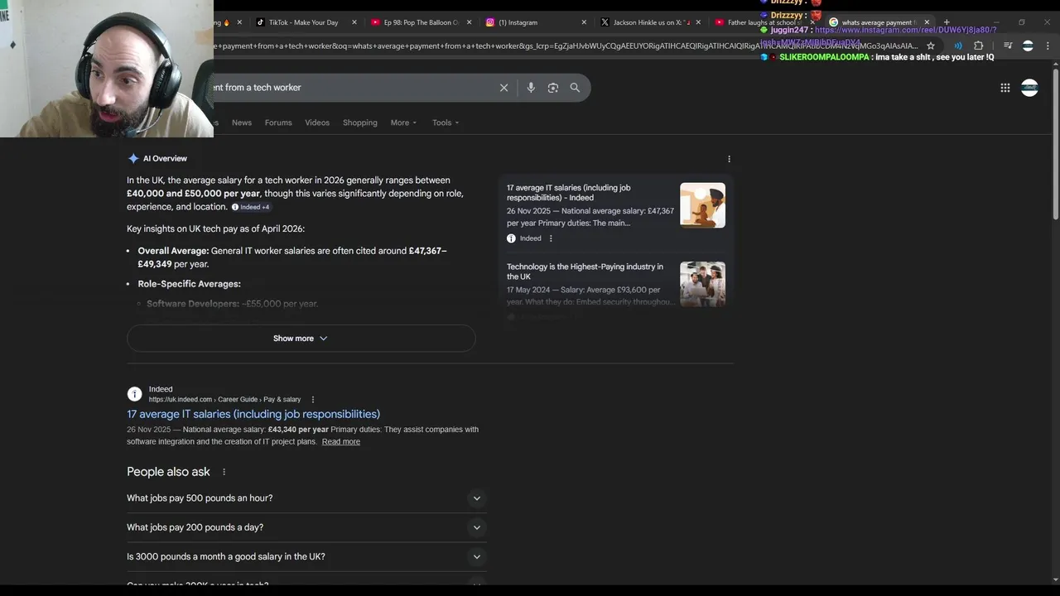Open People also ask three-dot menu
The width and height of the screenshot is (1060, 596).
coord(224,472)
